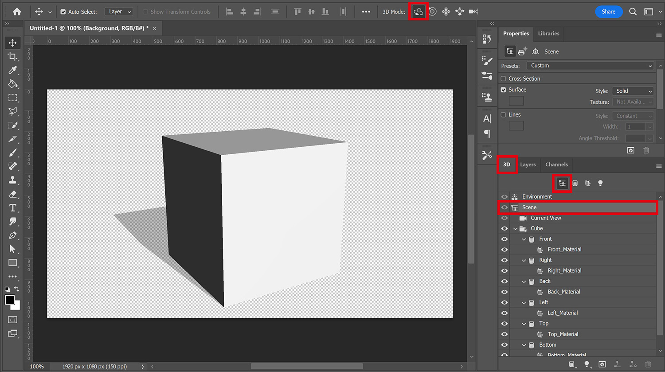The height and width of the screenshot is (372, 665).
Task: Select the Type tool
Action: tap(12, 208)
